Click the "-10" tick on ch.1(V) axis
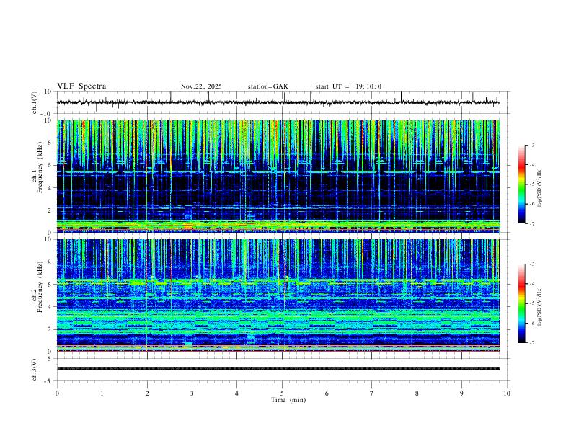The image size is (571, 441). pyautogui.click(x=48, y=114)
